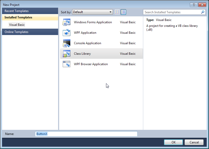Choose the Console Application template icon
The height and width of the screenshot is (149, 209).
pyautogui.click(x=66, y=43)
